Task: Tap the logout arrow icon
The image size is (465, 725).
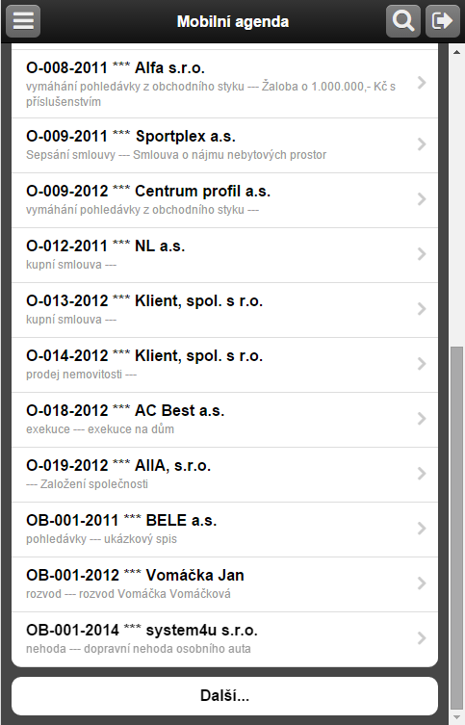Action: point(442,21)
